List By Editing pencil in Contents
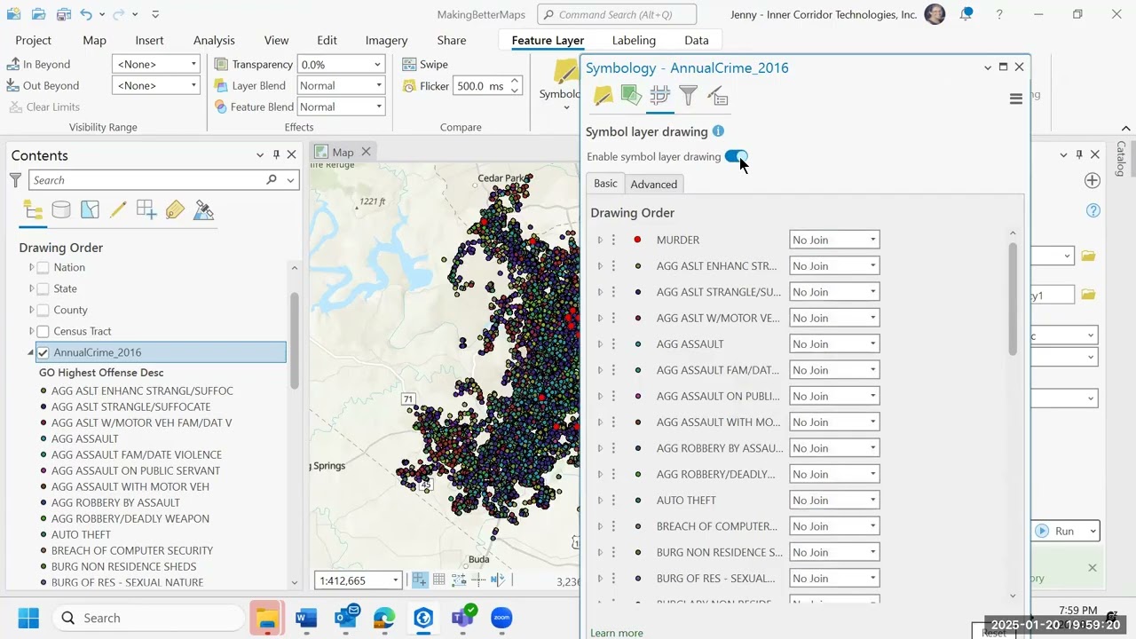Image resolution: width=1136 pixels, height=639 pixels. (x=118, y=210)
